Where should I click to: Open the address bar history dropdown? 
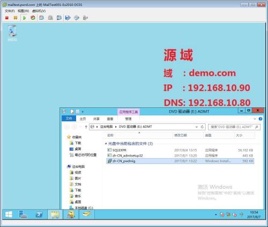coord(197,127)
